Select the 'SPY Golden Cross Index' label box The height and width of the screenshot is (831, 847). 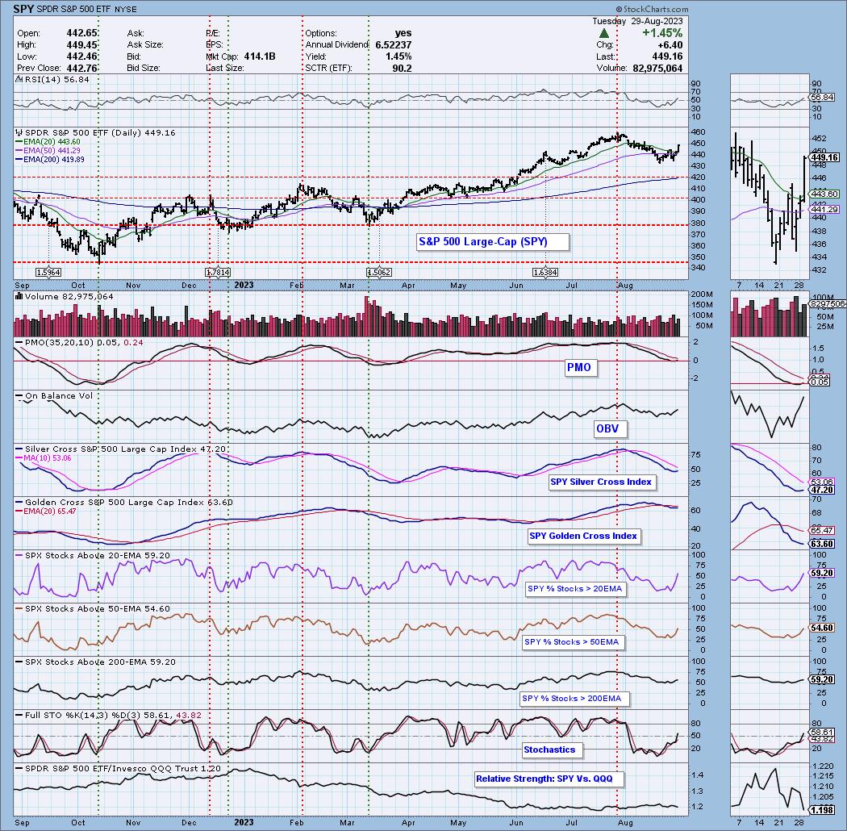583,536
